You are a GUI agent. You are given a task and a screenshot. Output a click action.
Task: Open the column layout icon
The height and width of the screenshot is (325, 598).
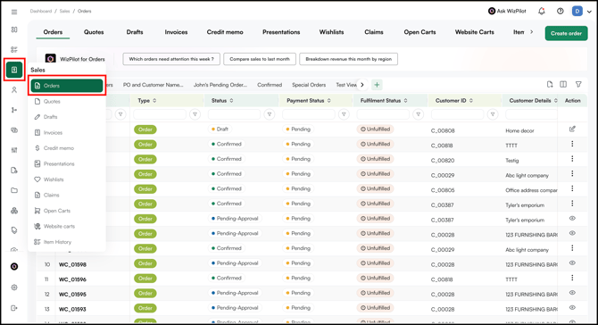point(563,84)
